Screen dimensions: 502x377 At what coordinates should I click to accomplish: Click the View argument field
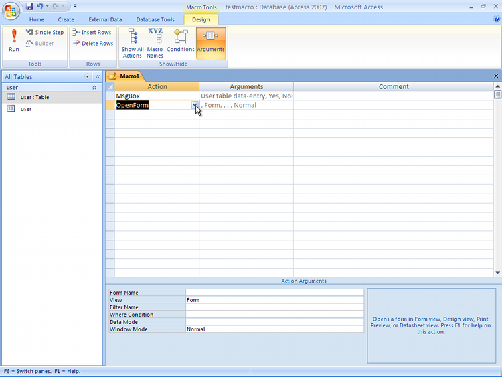click(274, 300)
